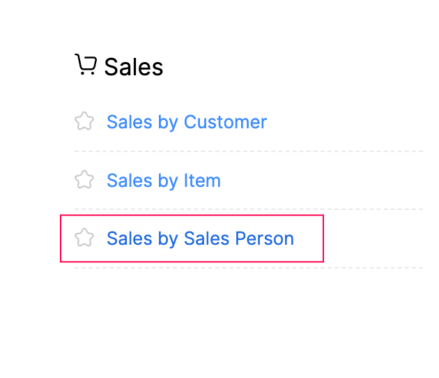The height and width of the screenshot is (378, 439).
Task: Select the Sales category title text
Action: 133,67
